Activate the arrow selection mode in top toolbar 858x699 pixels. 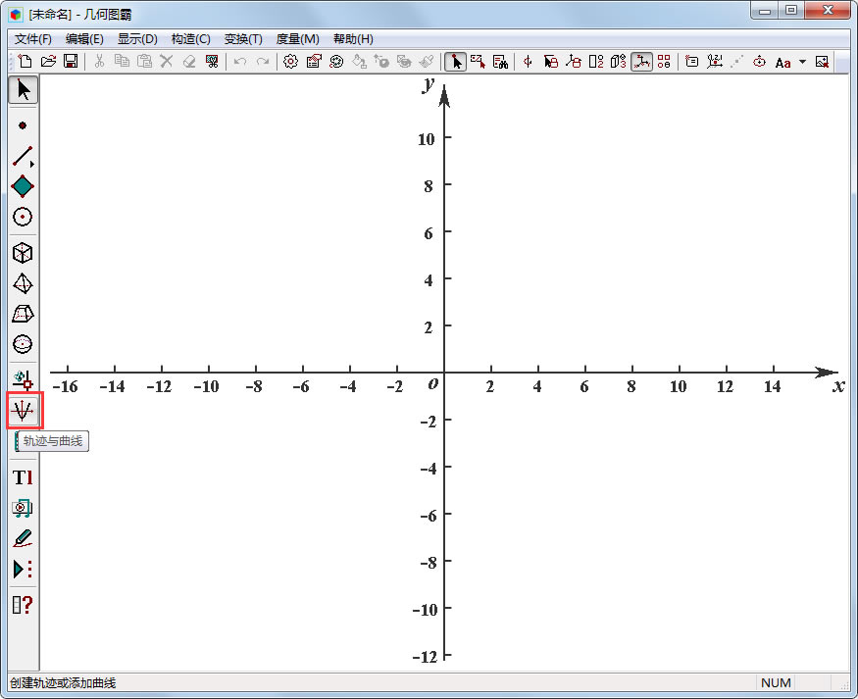click(455, 62)
